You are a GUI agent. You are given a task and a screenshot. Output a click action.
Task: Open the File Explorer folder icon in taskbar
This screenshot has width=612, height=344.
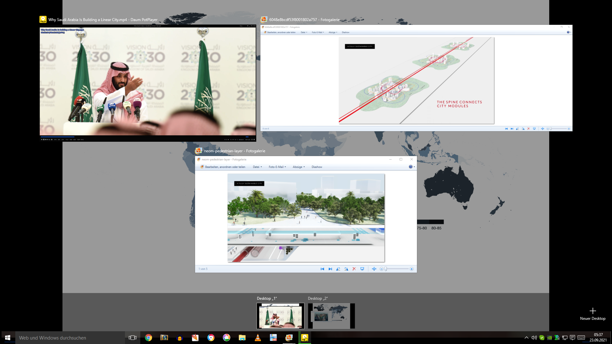point(242,338)
